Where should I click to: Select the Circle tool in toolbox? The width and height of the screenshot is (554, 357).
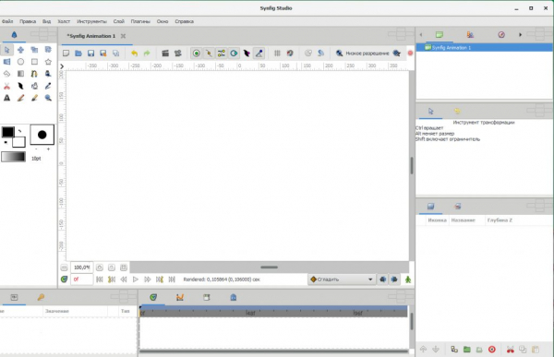coord(21,62)
